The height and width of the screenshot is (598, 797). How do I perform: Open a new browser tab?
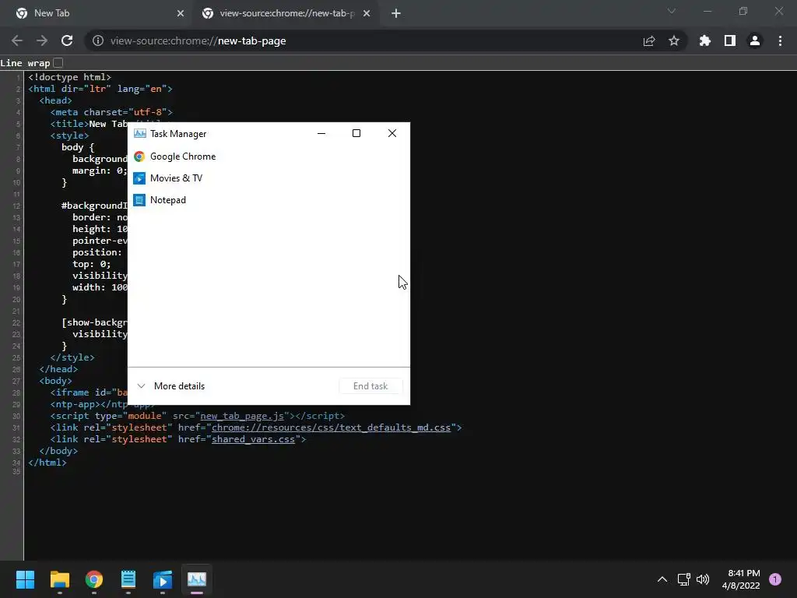pyautogui.click(x=396, y=13)
